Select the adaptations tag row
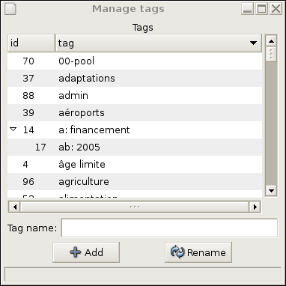Viewport: 286px width, 286px height. 135,78
